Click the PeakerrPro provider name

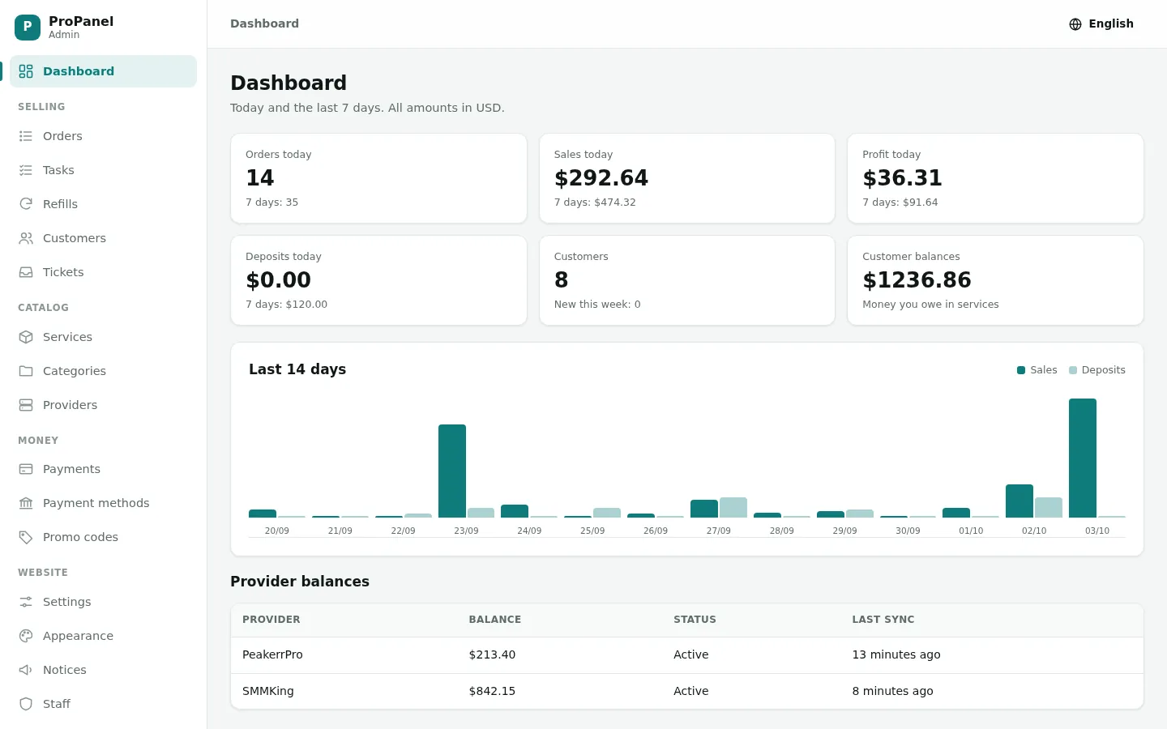[272, 654]
